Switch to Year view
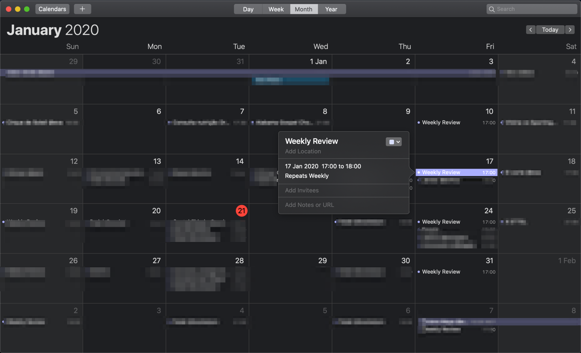The height and width of the screenshot is (353, 581). pyautogui.click(x=331, y=9)
